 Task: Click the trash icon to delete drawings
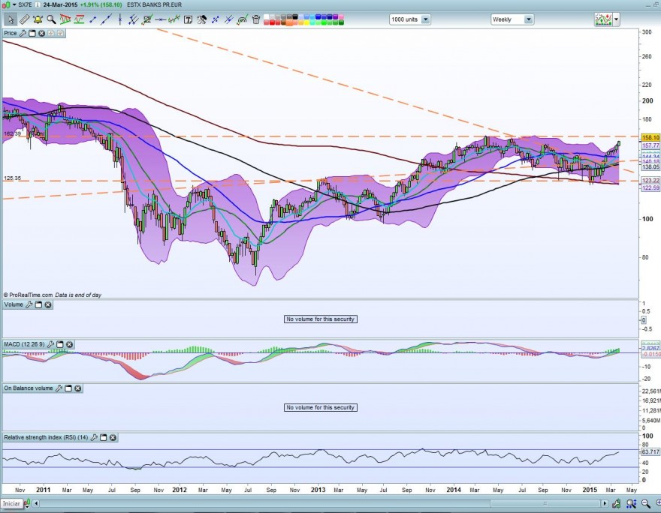[255, 19]
